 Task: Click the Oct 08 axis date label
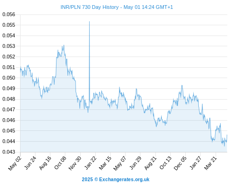tap(60, 163)
